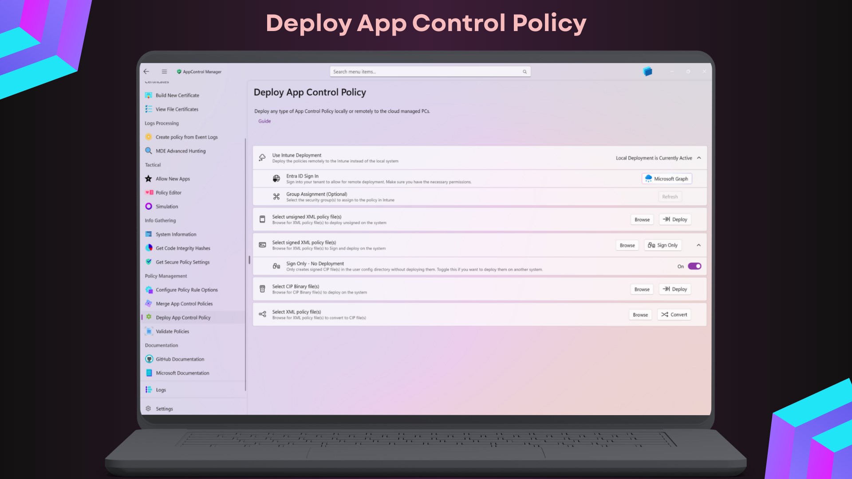The image size is (852, 479).
Task: Click Convert button for XML policy files
Action: (674, 314)
